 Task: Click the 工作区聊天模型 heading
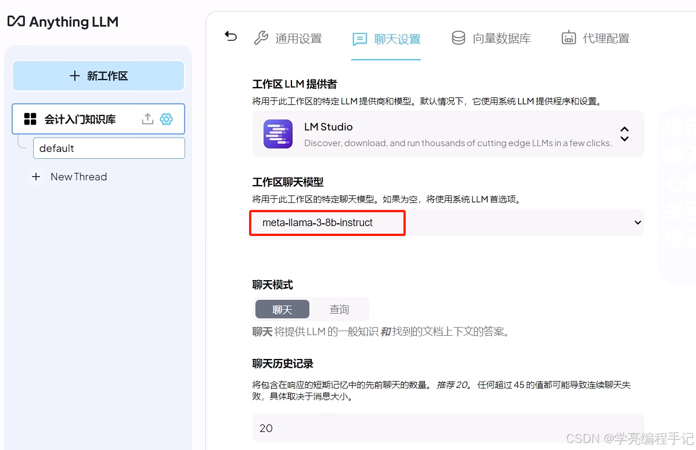(x=288, y=182)
